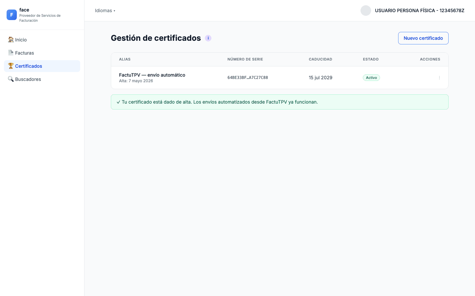The width and height of the screenshot is (475, 296).
Task: Click the serial number 64BE33BF…A7C27C88
Action: click(248, 78)
